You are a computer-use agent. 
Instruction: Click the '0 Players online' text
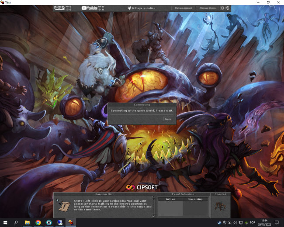click(143, 8)
